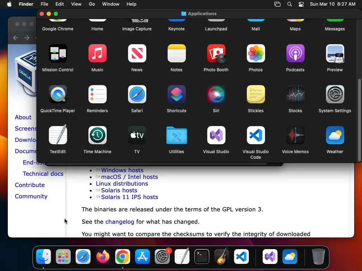Click the date and time in menu bar

(x=333, y=4)
